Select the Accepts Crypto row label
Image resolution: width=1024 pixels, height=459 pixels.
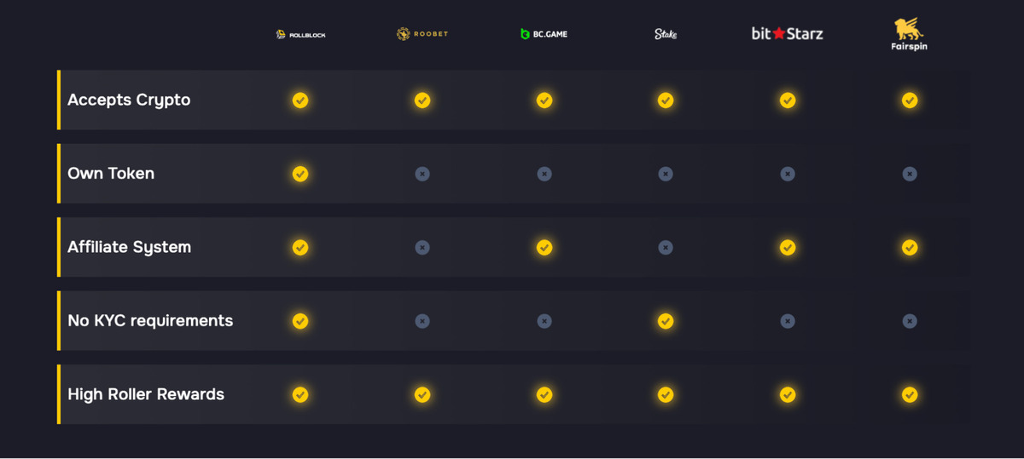pyautogui.click(x=129, y=100)
